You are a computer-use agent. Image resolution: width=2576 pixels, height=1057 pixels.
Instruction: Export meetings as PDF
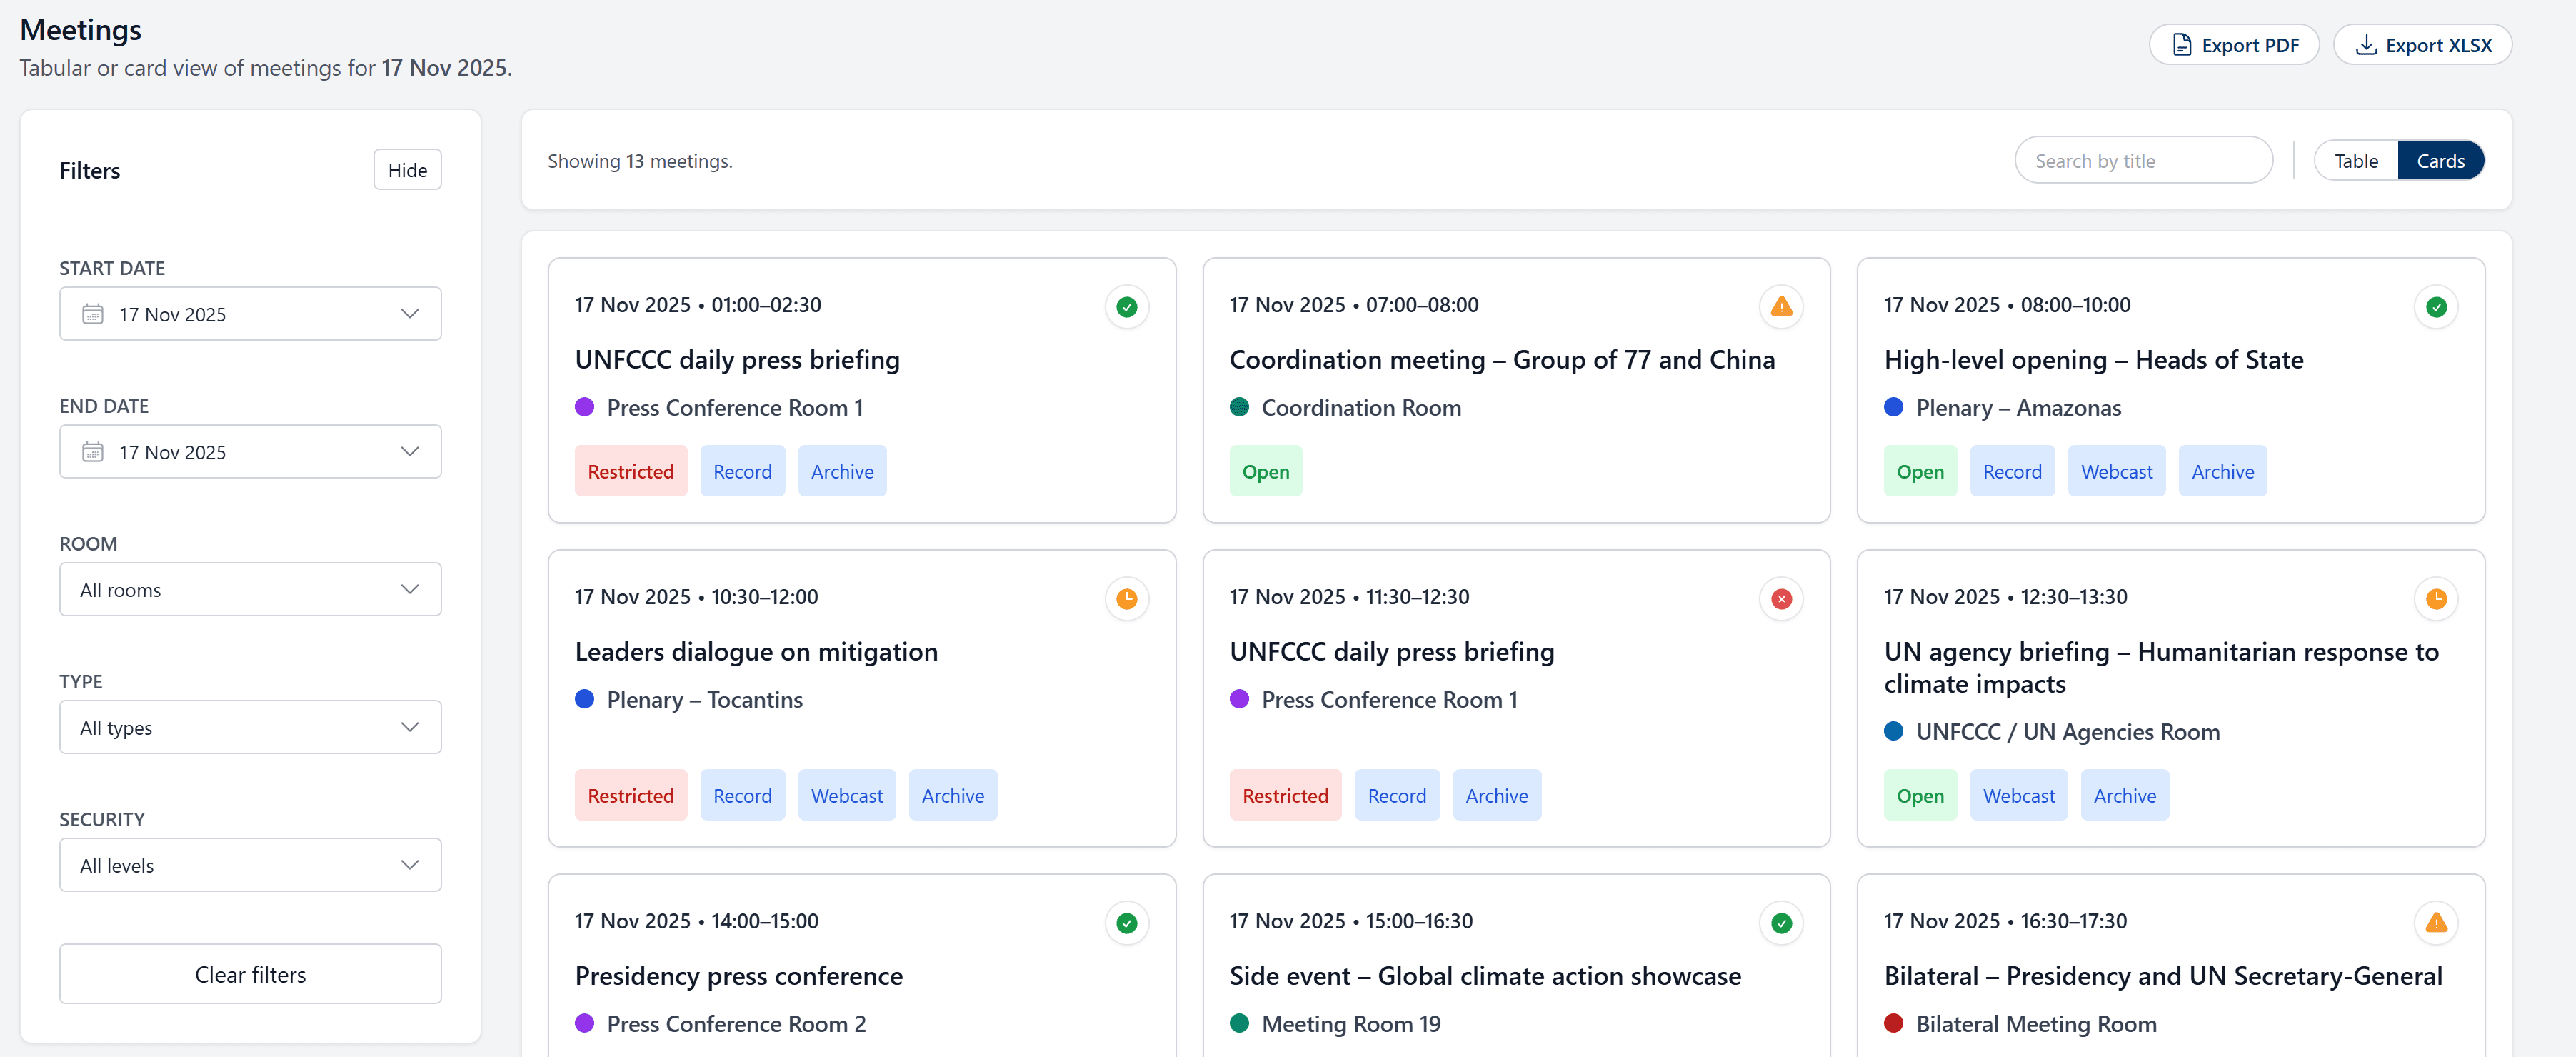(x=2234, y=45)
